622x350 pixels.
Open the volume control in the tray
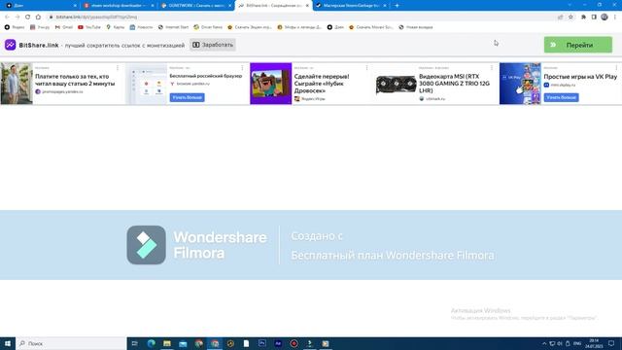pos(560,343)
